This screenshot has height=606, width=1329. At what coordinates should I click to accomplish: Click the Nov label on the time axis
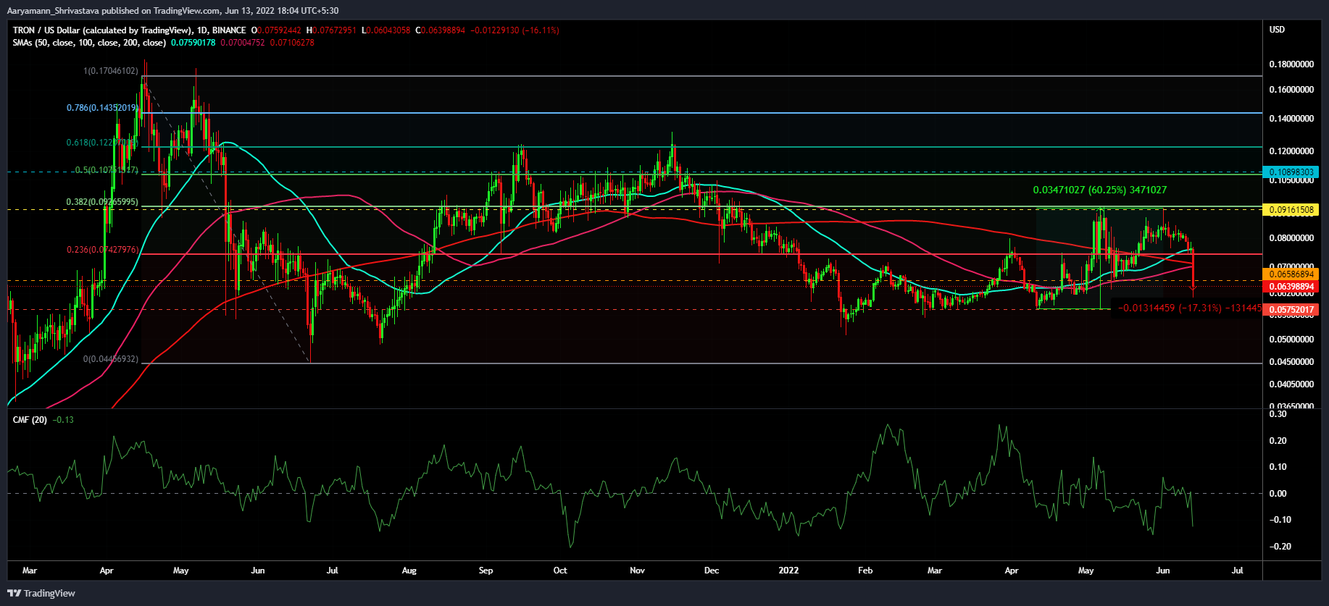click(x=638, y=571)
